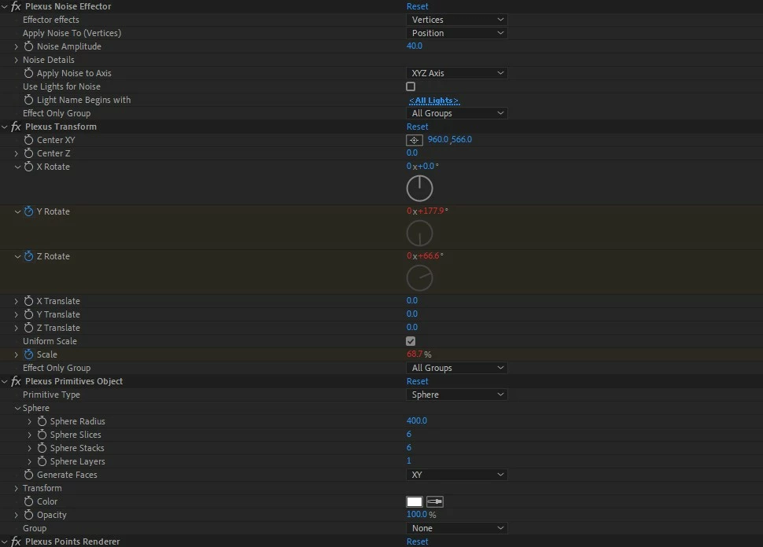Reset the Plexus Noise Effector
Screen dimensions: 763x547
pyautogui.click(x=418, y=6)
